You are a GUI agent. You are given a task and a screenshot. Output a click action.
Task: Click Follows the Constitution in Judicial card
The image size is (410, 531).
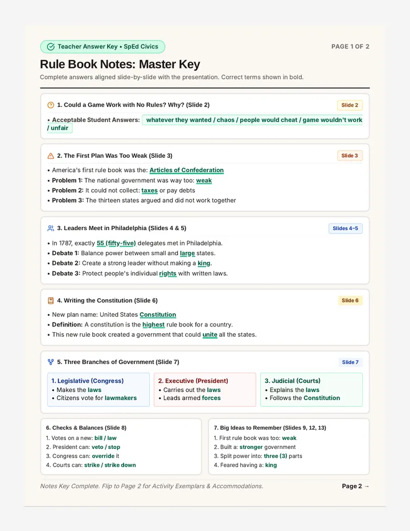click(x=305, y=398)
